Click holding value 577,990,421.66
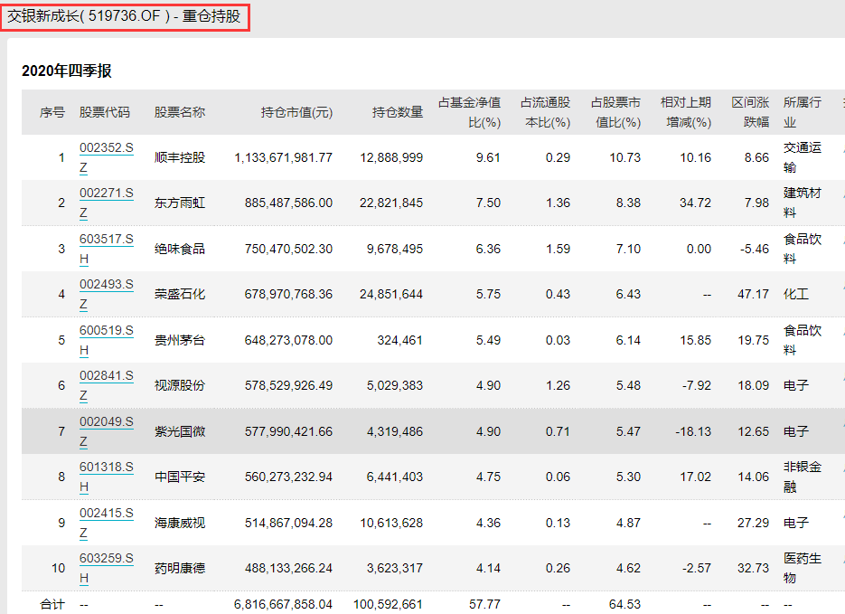This screenshot has width=845, height=614. [288, 431]
